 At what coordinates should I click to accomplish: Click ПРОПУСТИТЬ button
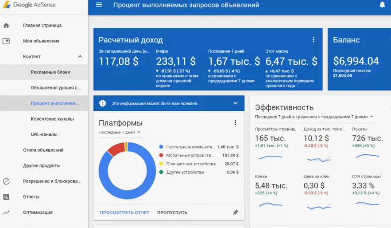pos(172,213)
